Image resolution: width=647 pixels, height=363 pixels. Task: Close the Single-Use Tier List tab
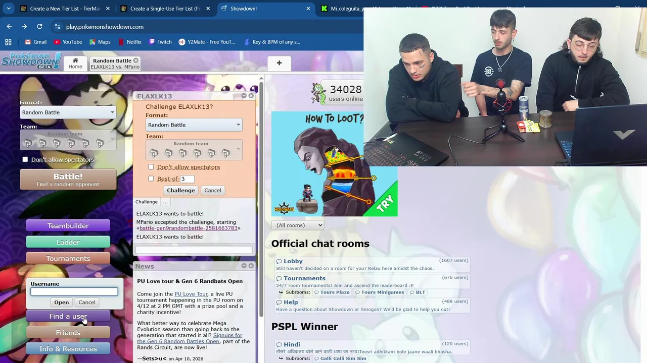pos(208,9)
